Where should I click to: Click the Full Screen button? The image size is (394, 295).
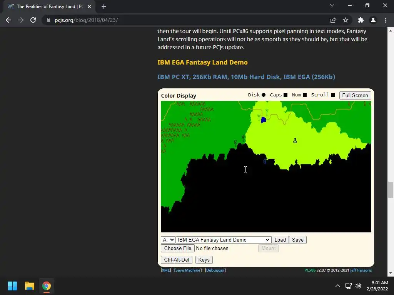355,95
